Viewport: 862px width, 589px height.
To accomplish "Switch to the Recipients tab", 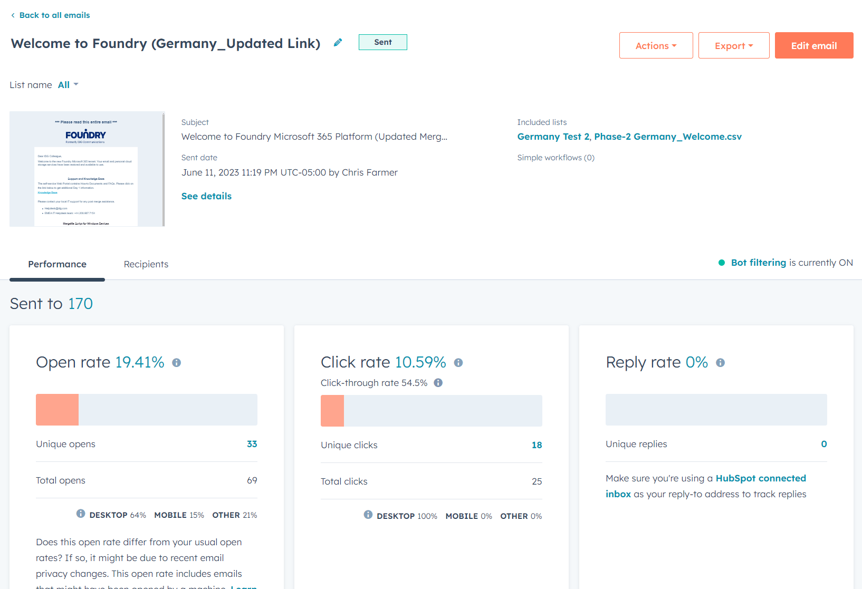I will (146, 264).
